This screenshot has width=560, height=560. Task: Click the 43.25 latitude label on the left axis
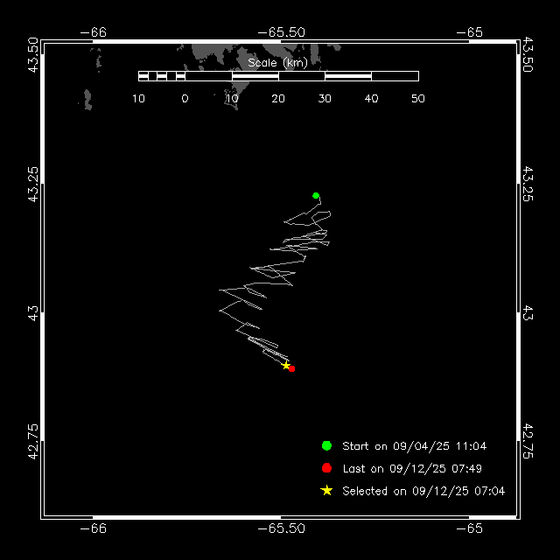pyautogui.click(x=33, y=185)
